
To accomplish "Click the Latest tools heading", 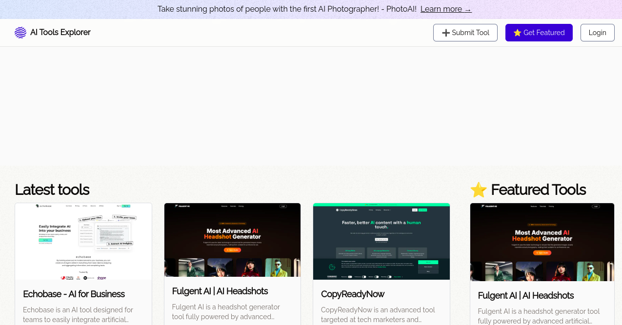I will point(52,190).
